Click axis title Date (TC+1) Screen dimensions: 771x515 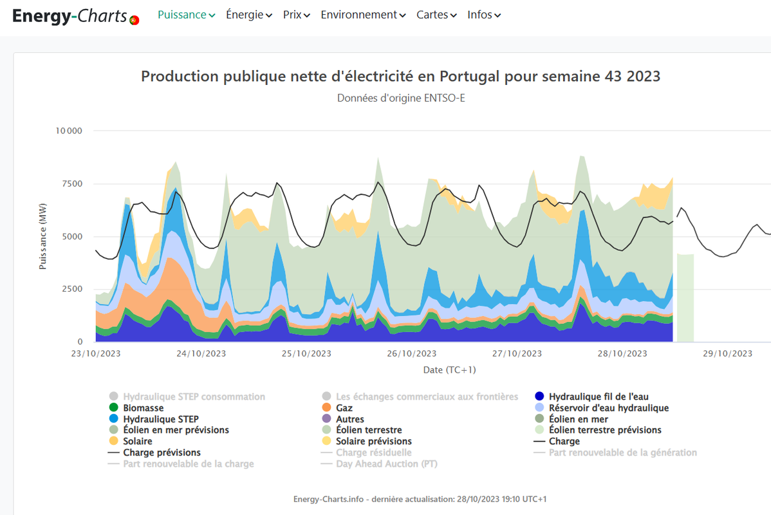(x=449, y=370)
